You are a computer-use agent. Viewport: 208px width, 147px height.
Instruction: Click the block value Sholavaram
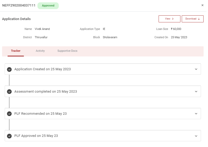coord(110,37)
